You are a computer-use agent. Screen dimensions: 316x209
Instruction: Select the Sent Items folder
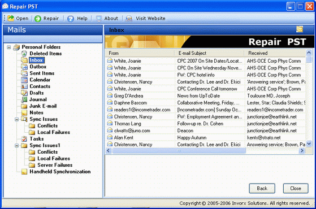click(42, 73)
